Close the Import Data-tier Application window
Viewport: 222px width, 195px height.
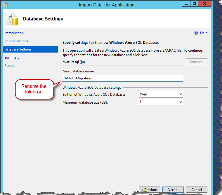point(204,4)
